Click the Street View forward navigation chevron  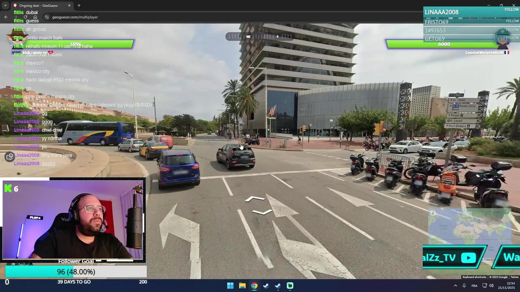[255, 198]
